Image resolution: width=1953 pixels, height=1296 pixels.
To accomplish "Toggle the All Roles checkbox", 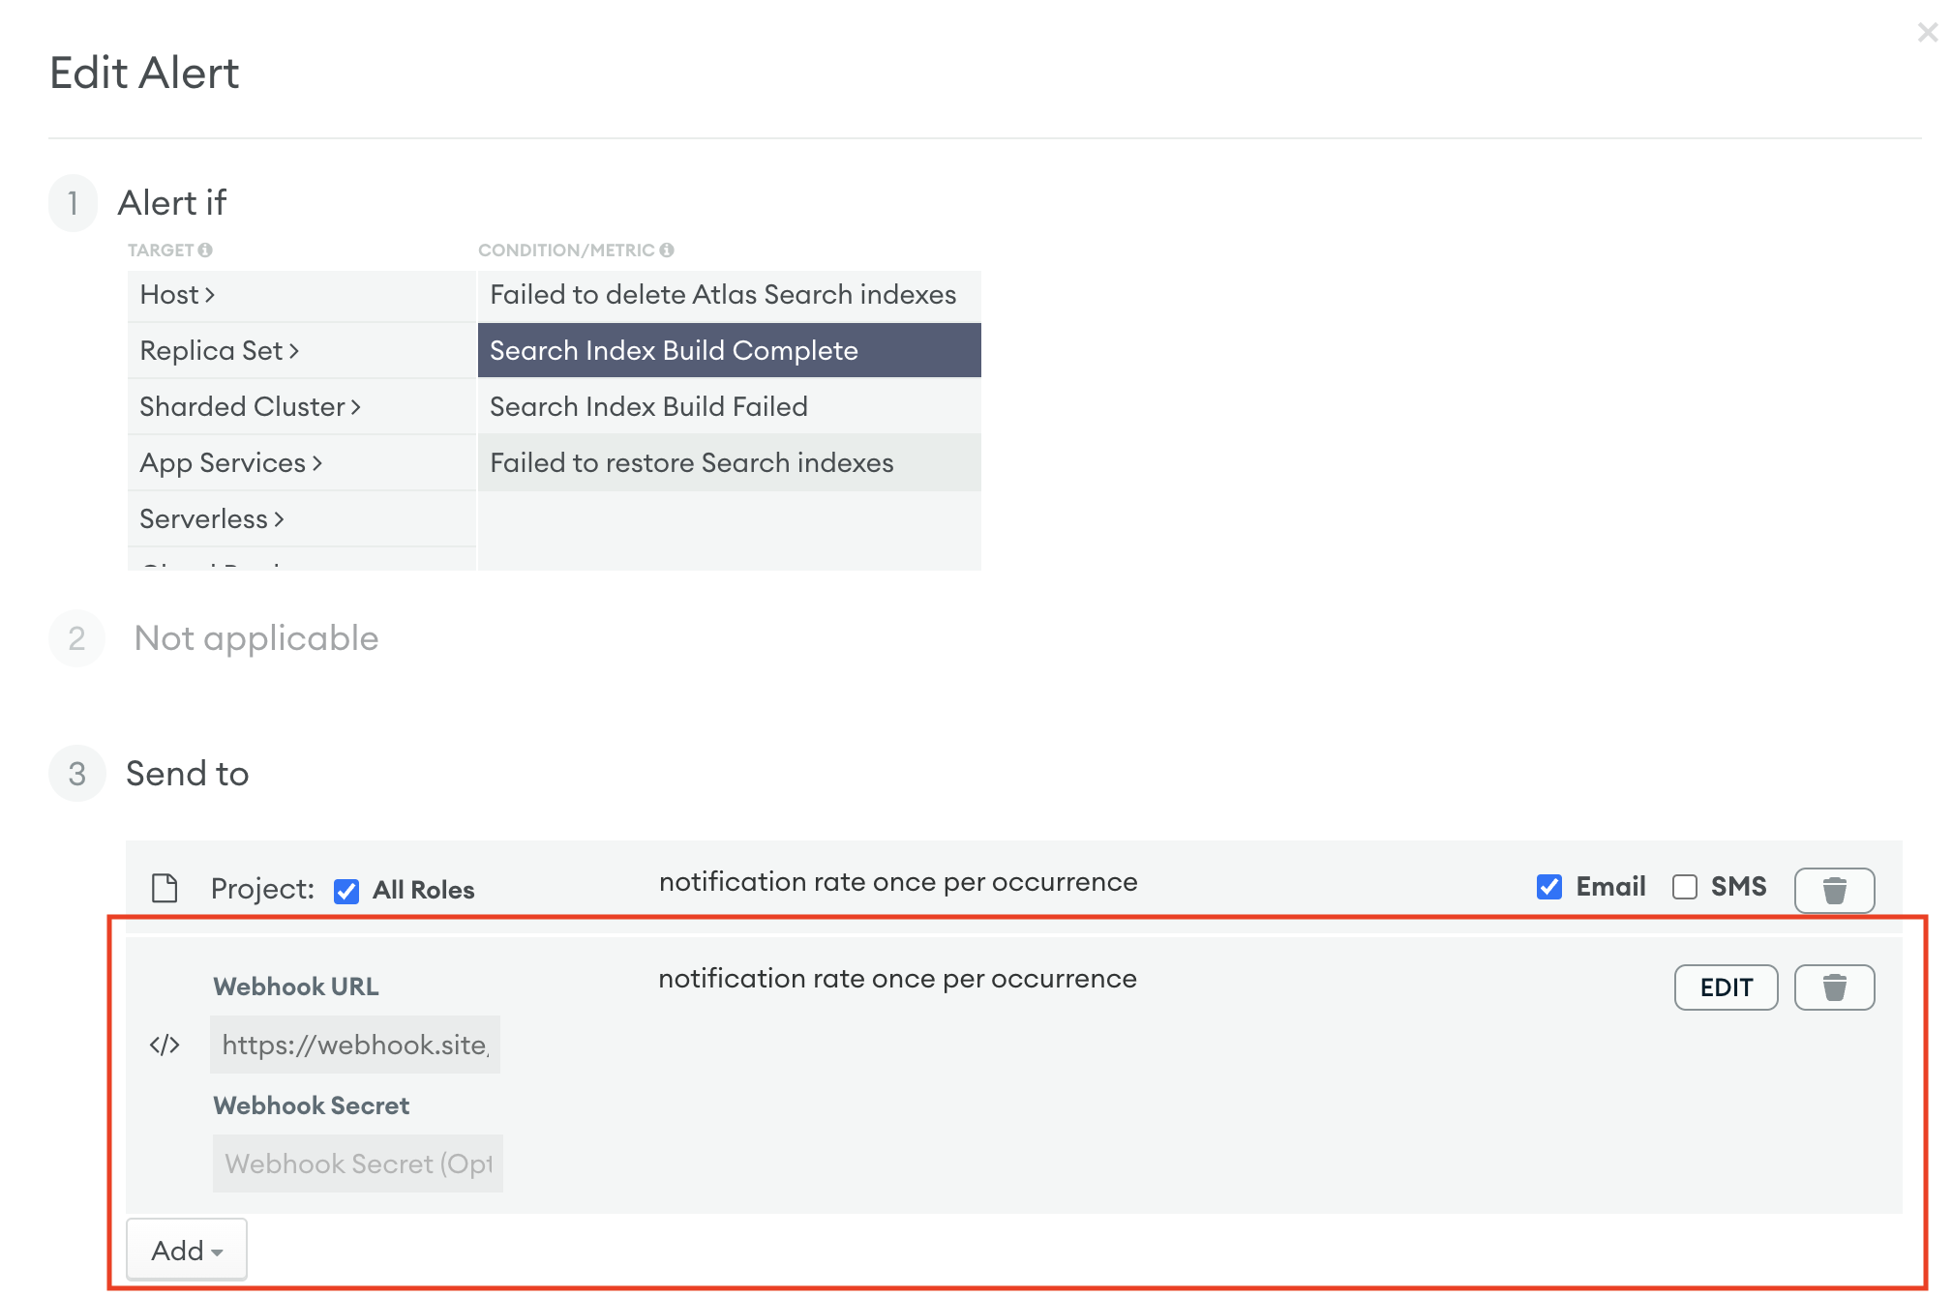I will pyautogui.click(x=346, y=891).
